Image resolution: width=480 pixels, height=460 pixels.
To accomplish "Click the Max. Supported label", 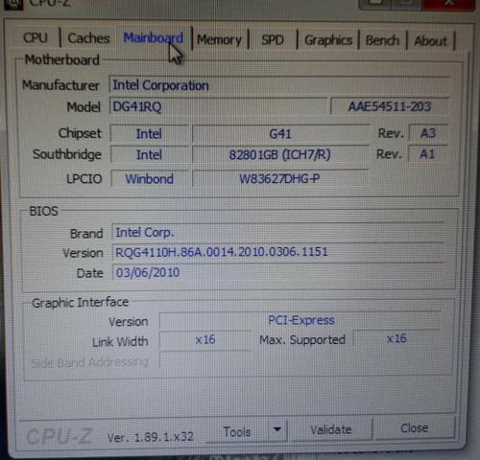I will coord(302,339).
